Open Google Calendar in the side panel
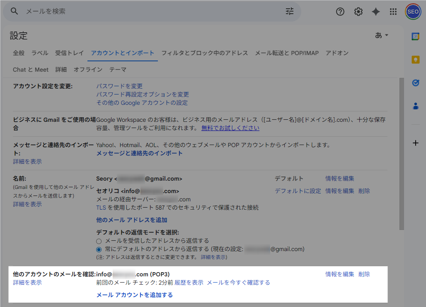Image resolution: width=426 pixels, height=307 pixels. point(416,37)
